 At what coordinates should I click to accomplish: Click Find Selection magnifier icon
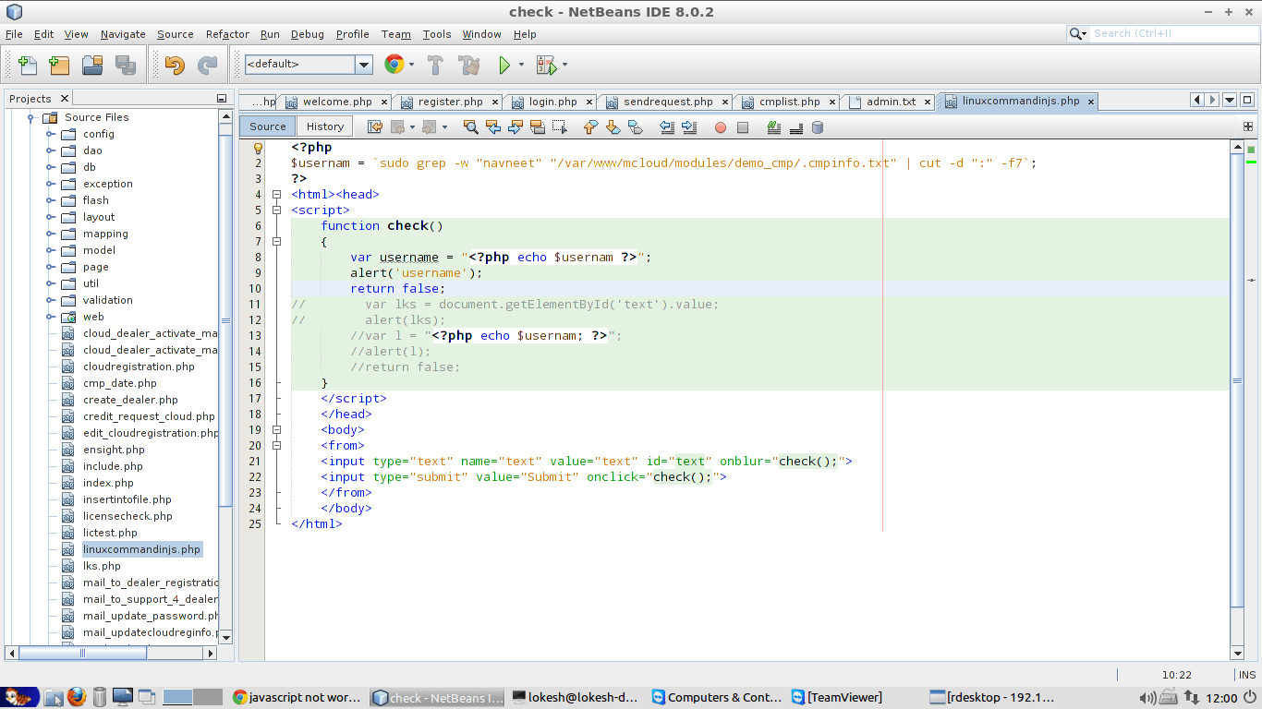(471, 127)
